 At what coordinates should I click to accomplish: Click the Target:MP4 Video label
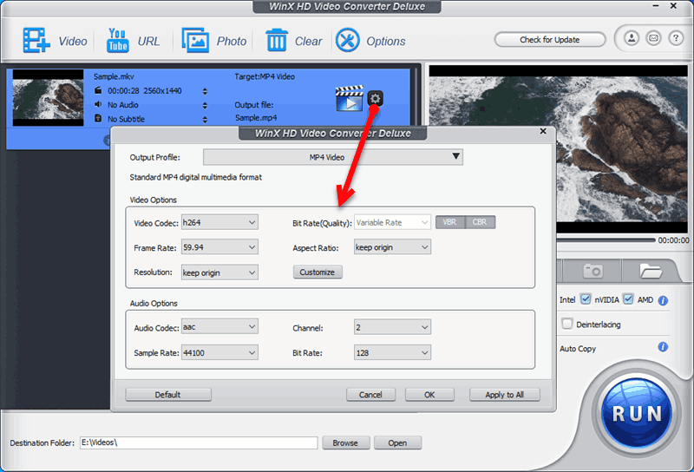(x=265, y=76)
